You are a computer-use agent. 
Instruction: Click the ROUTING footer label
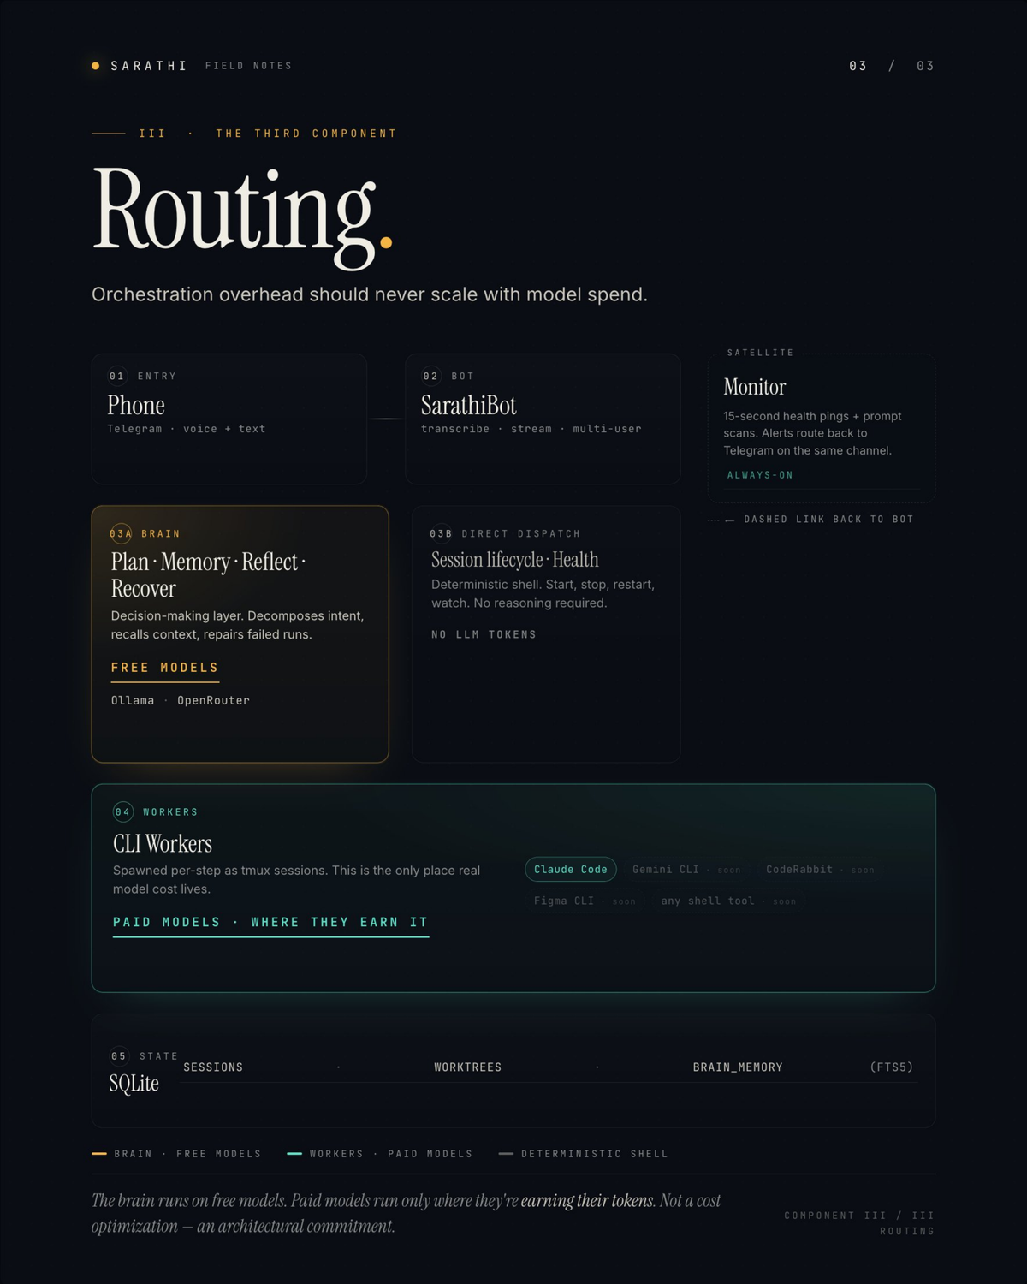point(907,1231)
